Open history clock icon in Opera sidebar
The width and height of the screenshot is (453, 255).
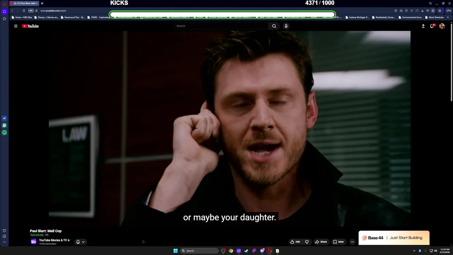coord(4,236)
